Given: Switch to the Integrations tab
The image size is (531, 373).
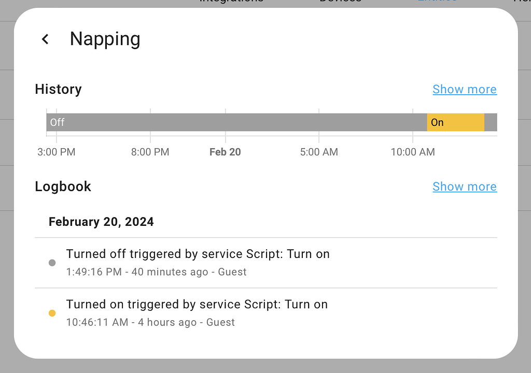Looking at the screenshot, I should tap(231, 1).
